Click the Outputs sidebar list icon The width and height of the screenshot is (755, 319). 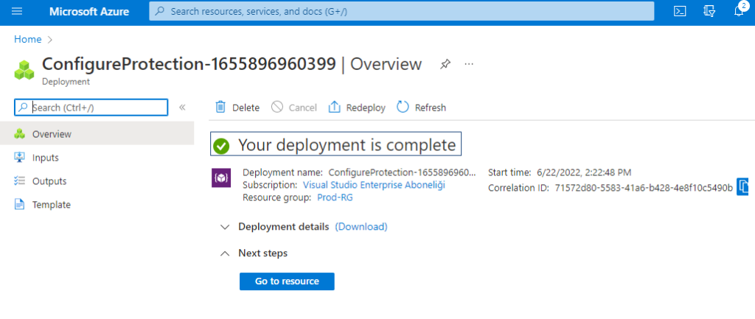coord(20,181)
